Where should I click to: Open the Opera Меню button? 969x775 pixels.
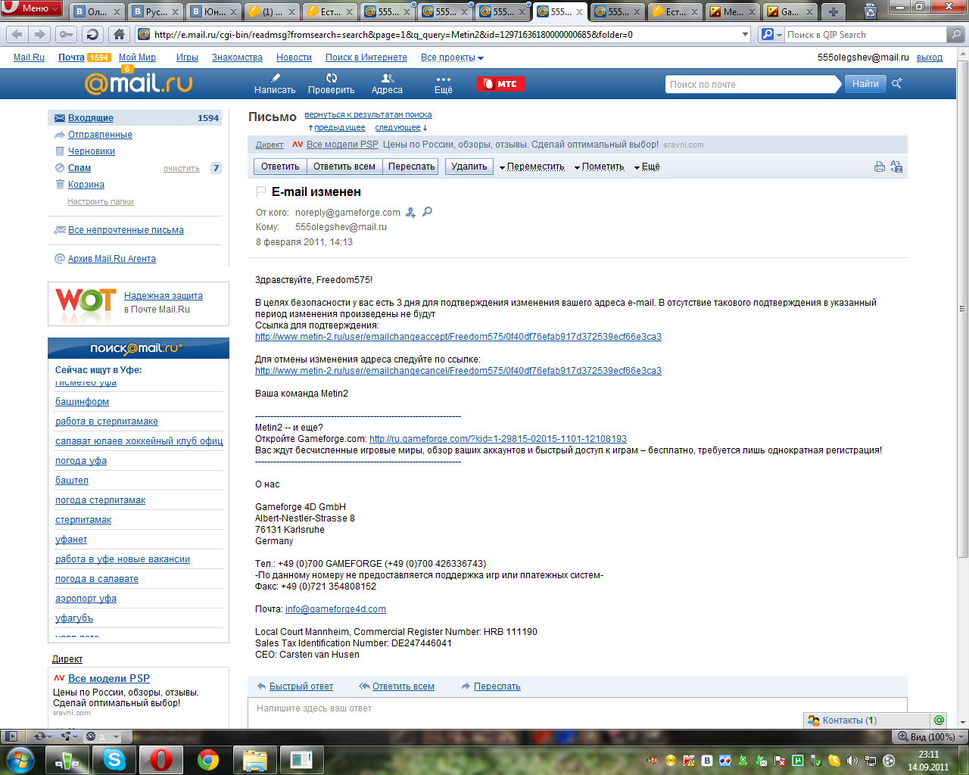(31, 8)
